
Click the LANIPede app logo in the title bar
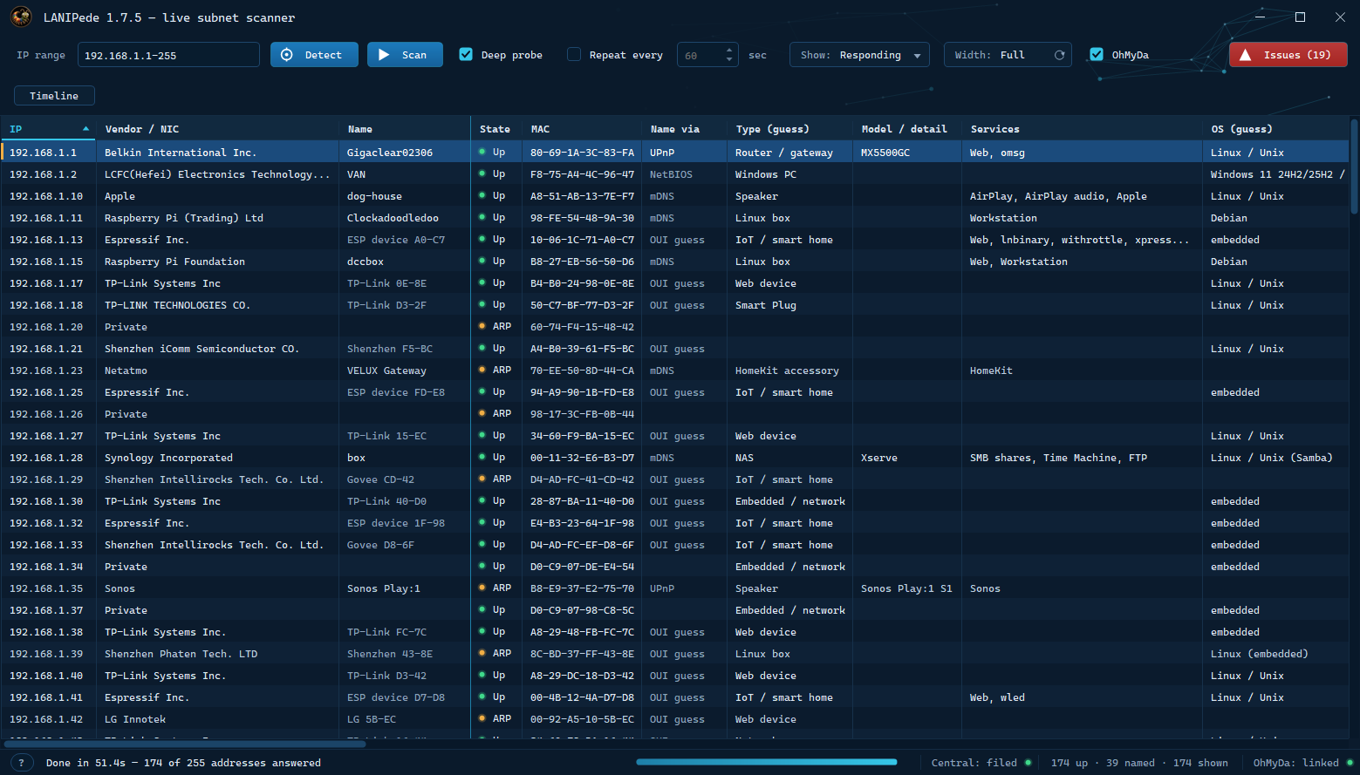(x=21, y=17)
